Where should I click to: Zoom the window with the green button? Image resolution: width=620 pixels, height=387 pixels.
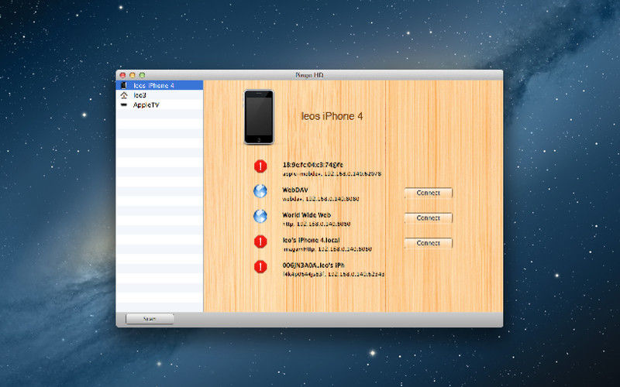coord(143,75)
